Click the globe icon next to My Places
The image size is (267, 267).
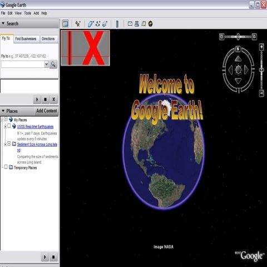click(x=11, y=119)
